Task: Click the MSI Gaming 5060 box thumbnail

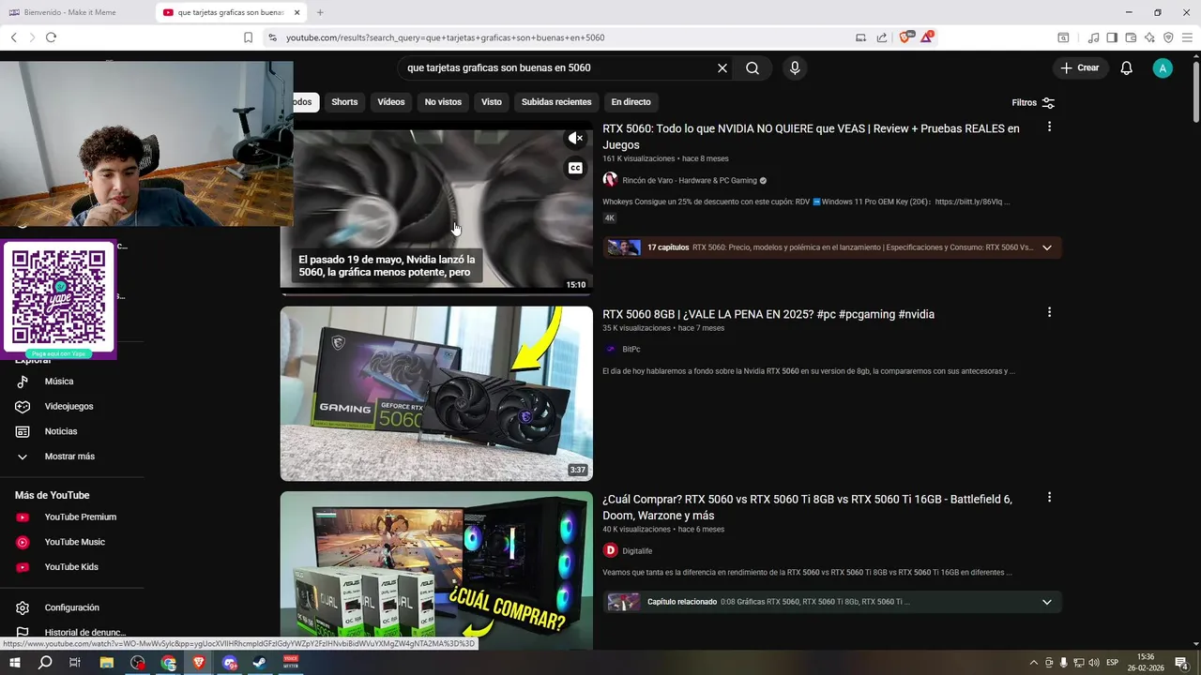Action: coord(436,394)
